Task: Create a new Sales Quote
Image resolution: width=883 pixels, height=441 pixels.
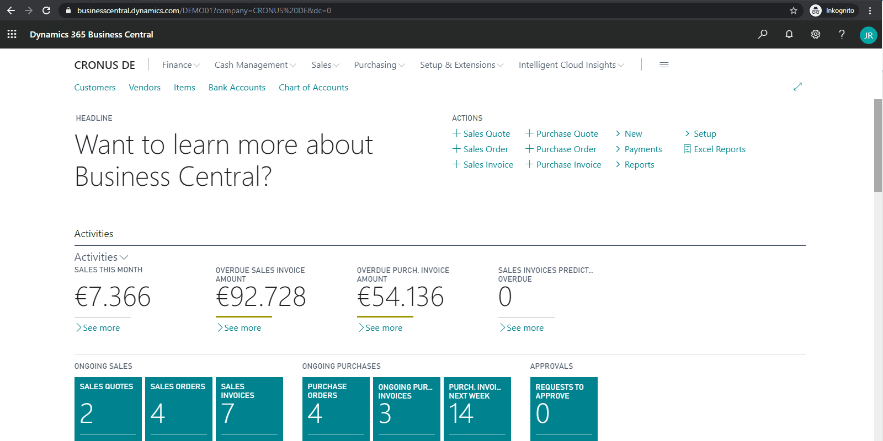Action: (481, 133)
